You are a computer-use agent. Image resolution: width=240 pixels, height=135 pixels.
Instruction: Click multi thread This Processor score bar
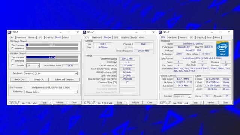click(x=52, y=57)
